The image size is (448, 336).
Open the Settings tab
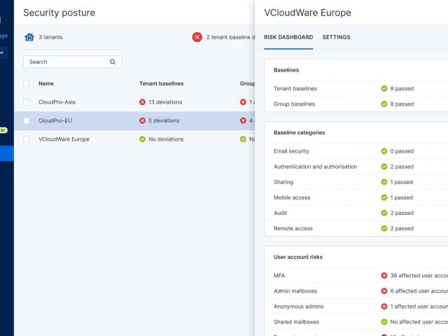(x=336, y=37)
